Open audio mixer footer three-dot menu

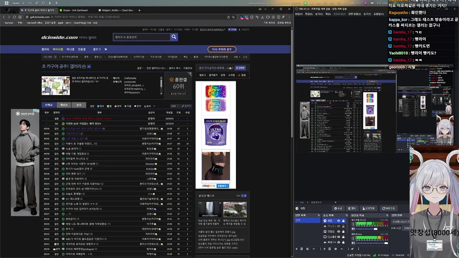point(359,249)
